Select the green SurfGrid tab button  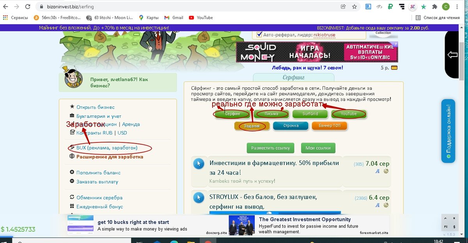pyautogui.click(x=310, y=114)
